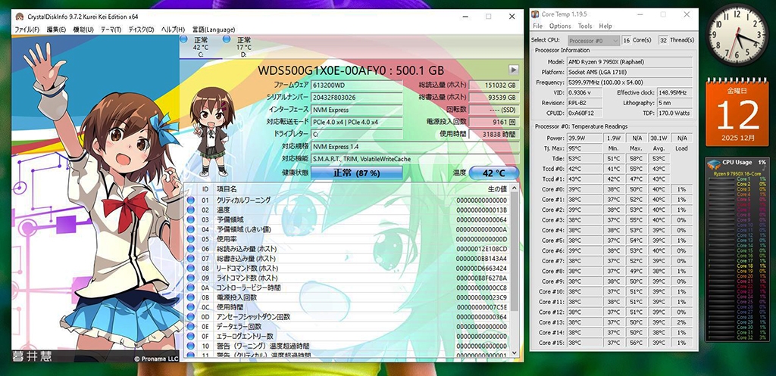
Task: Click the status orb for エラーログエントリー数 row
Action: 191,337
